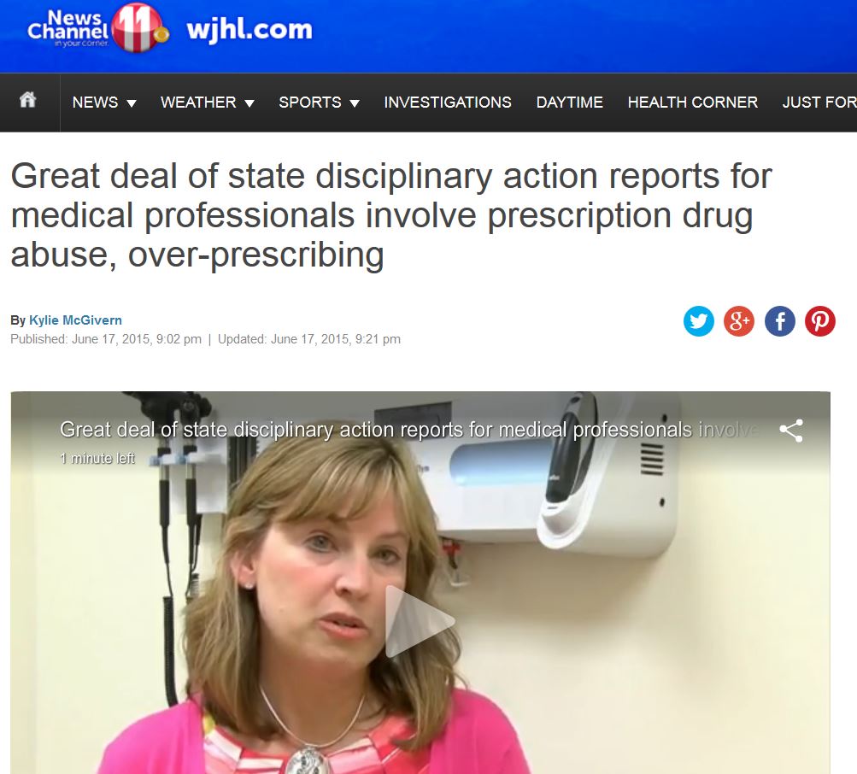The width and height of the screenshot is (857, 774).
Task: Click the video title overlay text
Action: click(x=408, y=430)
